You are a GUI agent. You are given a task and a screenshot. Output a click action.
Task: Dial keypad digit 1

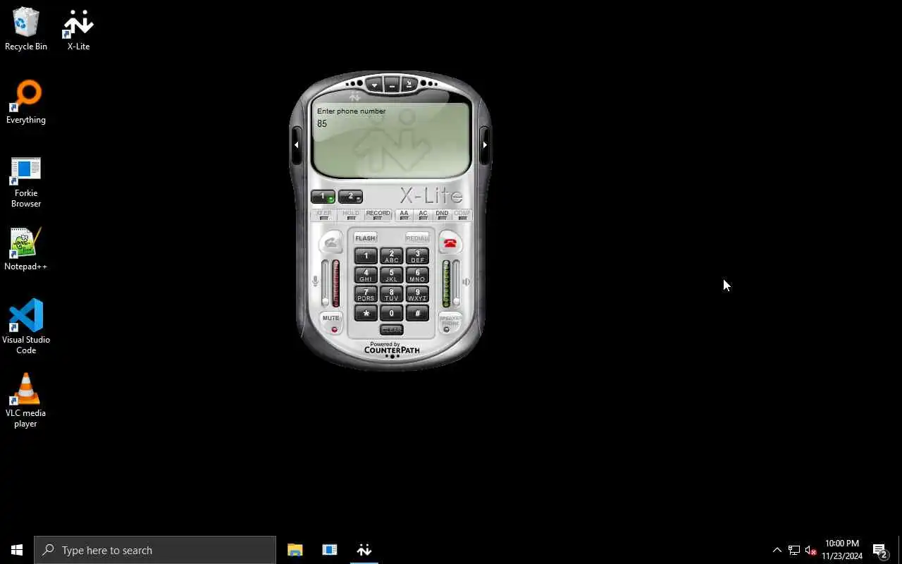click(x=366, y=256)
